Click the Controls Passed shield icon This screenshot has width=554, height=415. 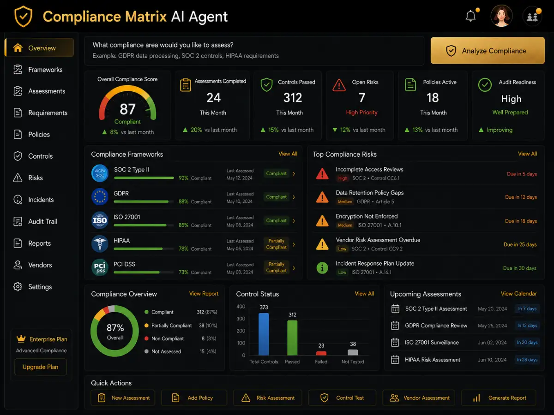click(x=266, y=85)
